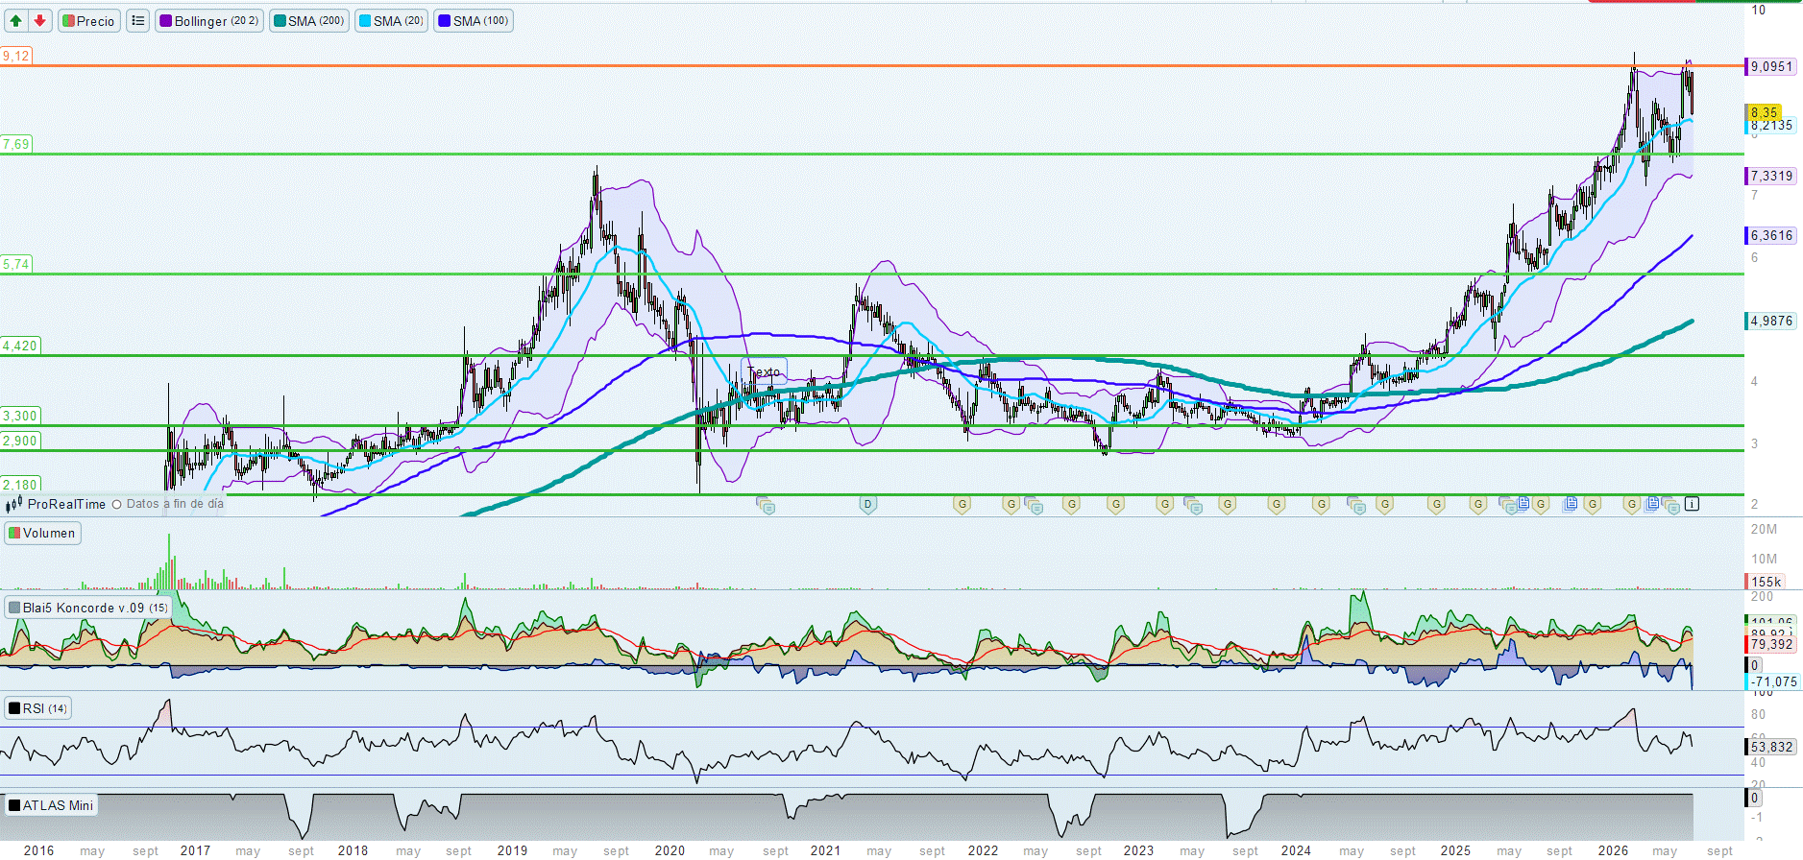Click the G marker just before 2026

[x=1593, y=504]
